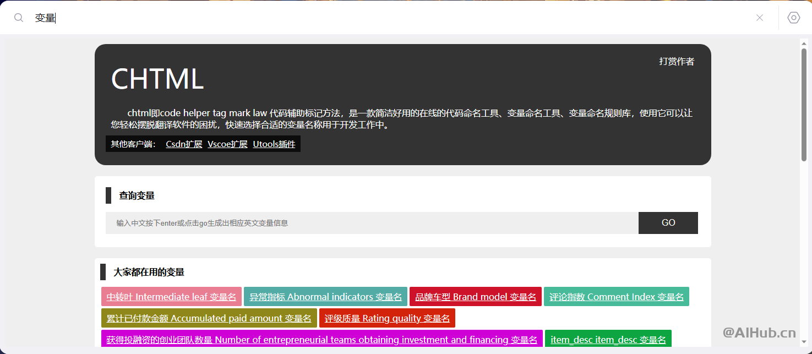Select the 累计已付款金额 Accumulated paid amount tag

pyautogui.click(x=209, y=318)
